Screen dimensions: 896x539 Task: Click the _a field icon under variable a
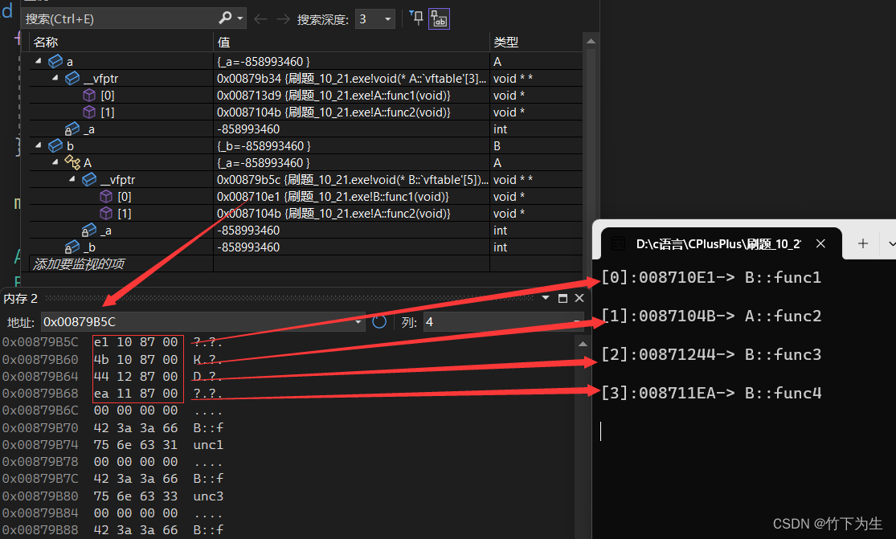pyautogui.click(x=72, y=129)
